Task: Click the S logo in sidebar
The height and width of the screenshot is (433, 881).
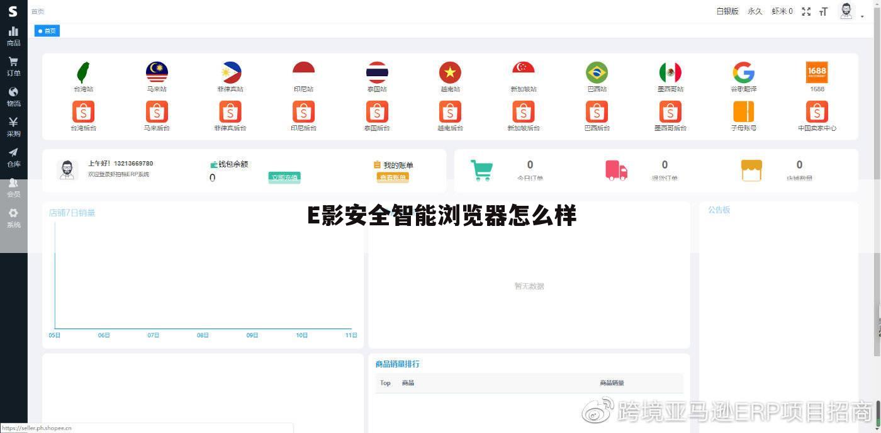Action: 13,11
